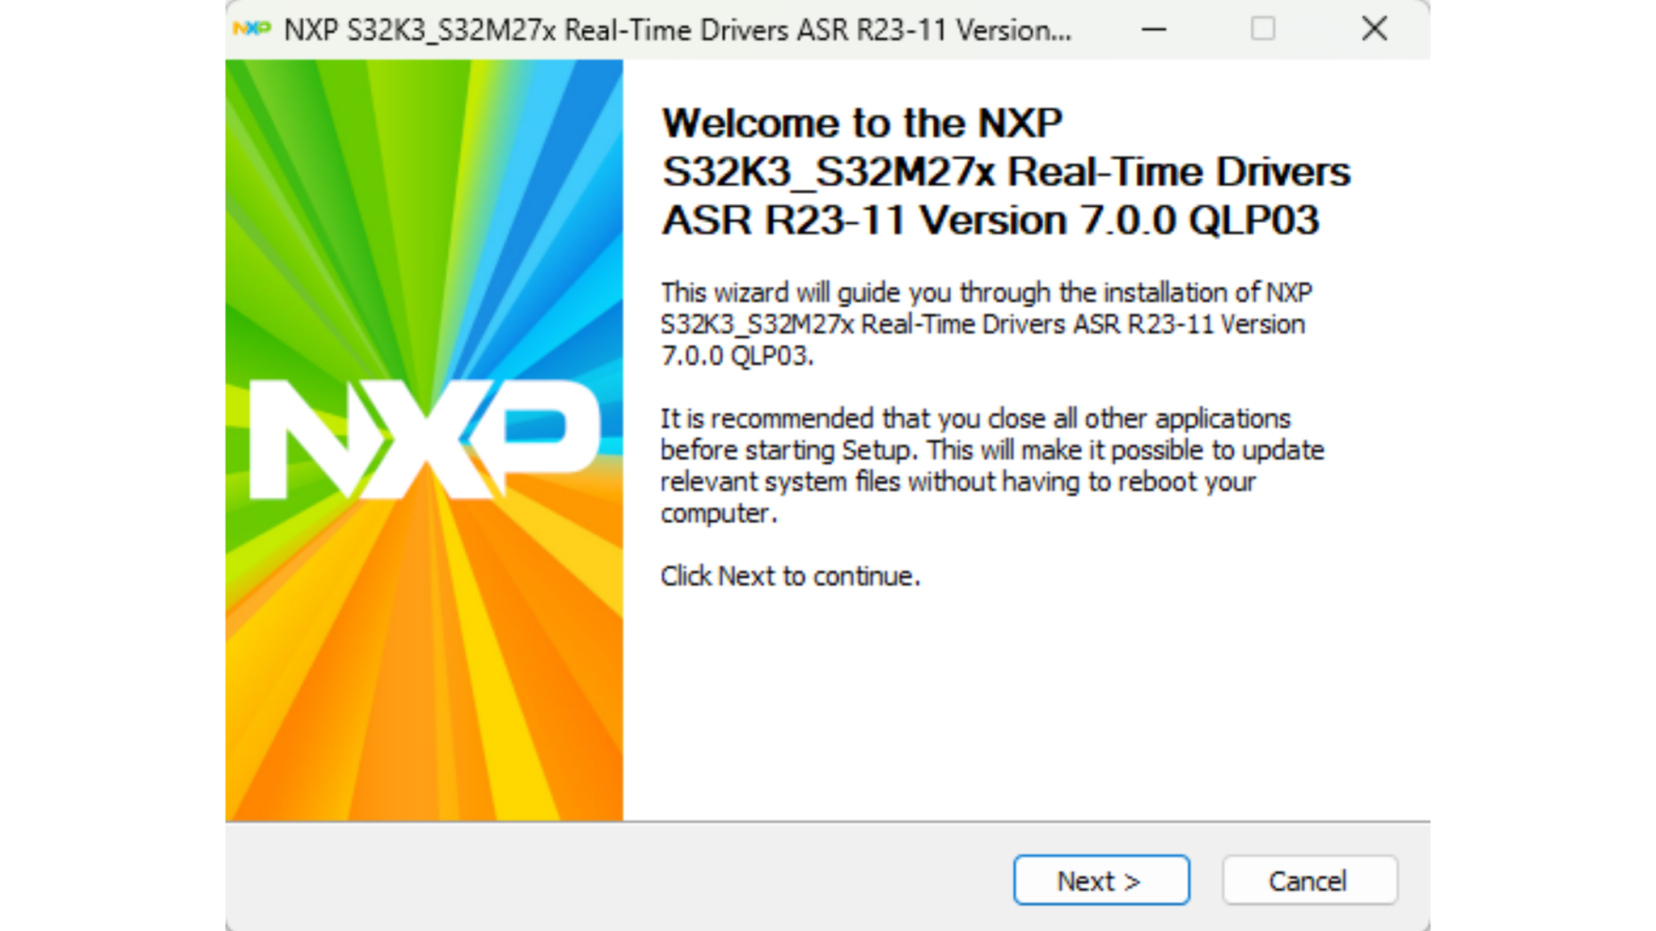This screenshot has height=931, width=1656.
Task: Select the 'Welcome to the NXP' heading
Action: tap(1006, 171)
